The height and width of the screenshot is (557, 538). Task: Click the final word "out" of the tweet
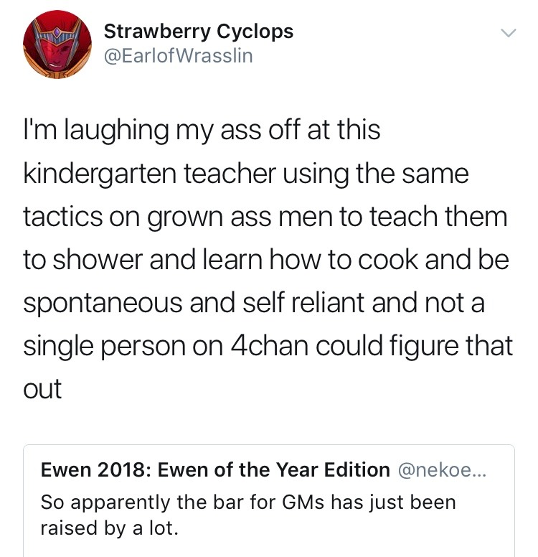pos(42,389)
